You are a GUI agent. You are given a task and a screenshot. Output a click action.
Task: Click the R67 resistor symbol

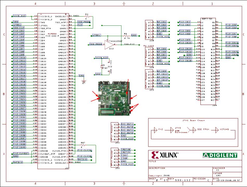coord(83,145)
